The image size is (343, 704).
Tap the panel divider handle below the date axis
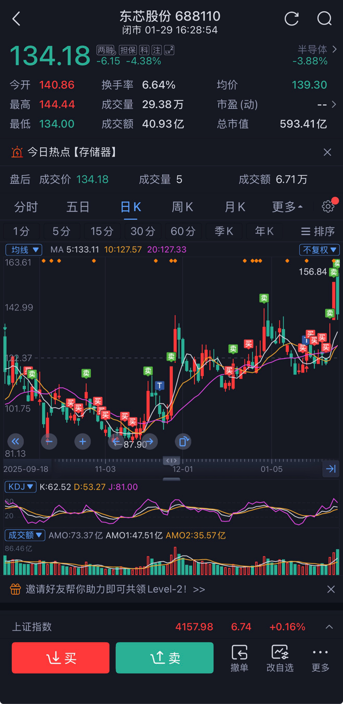click(x=172, y=479)
